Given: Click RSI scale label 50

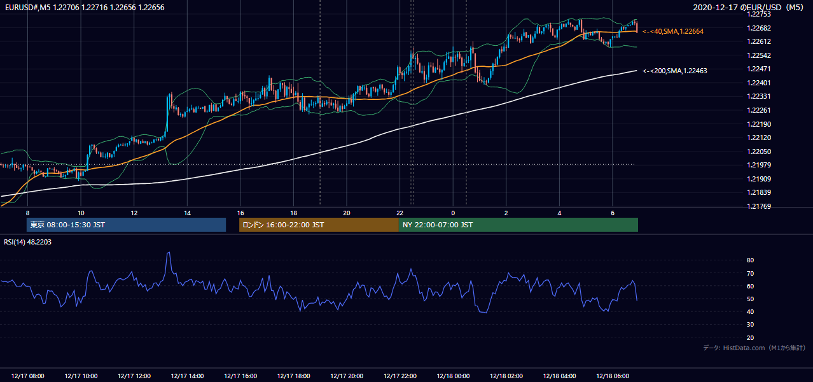Looking at the screenshot, I should pos(750,299).
